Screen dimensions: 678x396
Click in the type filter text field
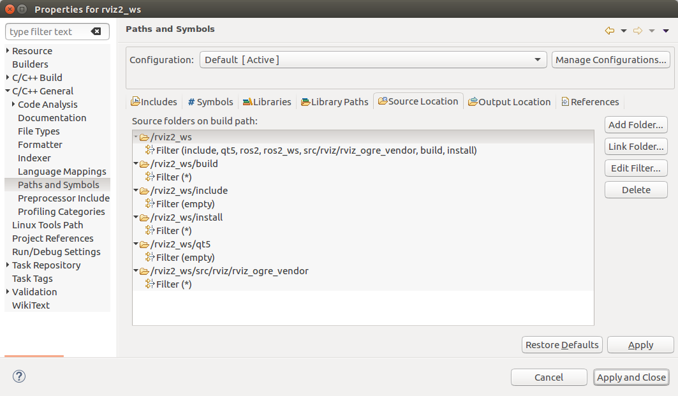[48, 32]
